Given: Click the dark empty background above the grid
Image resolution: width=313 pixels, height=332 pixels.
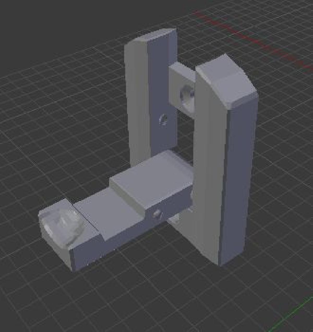Looking at the screenshot, I should point(65,21).
